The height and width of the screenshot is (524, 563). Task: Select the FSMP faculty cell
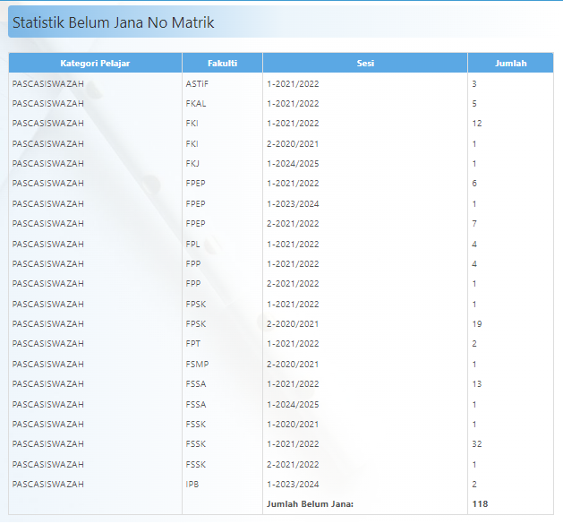(x=196, y=364)
